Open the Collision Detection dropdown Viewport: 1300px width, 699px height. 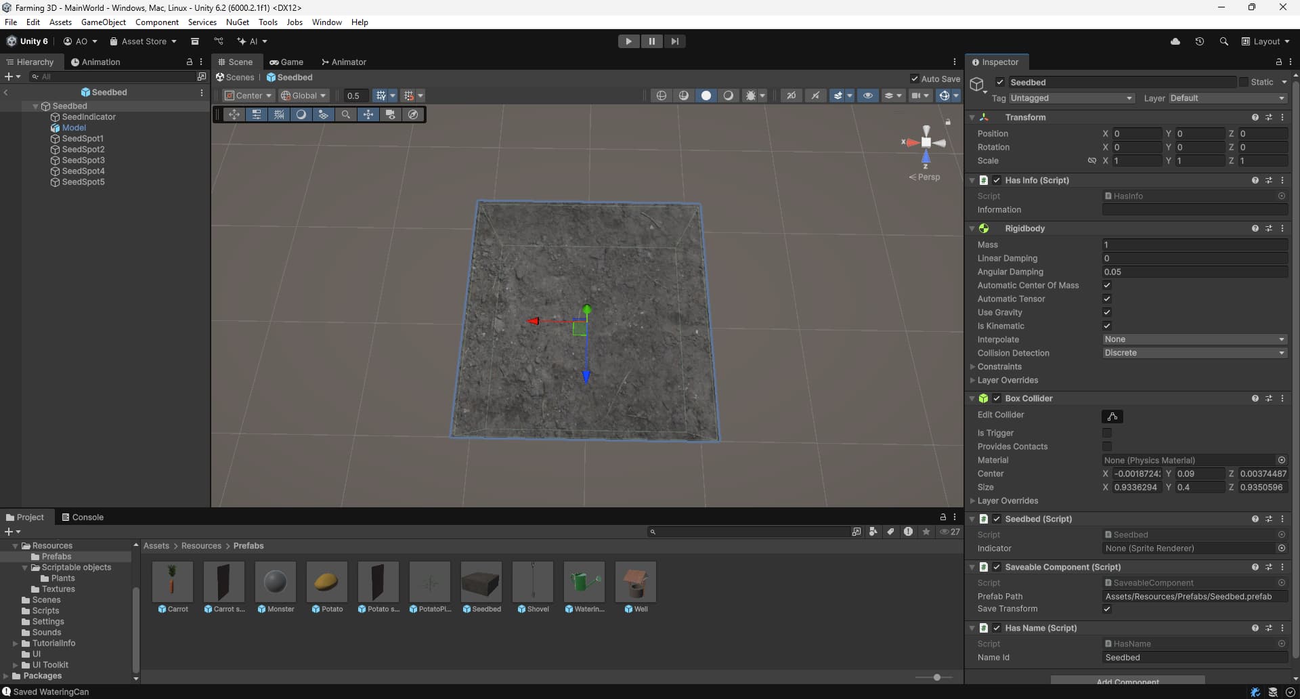pos(1194,353)
